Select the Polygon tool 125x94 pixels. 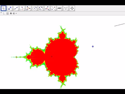click(28, 8)
